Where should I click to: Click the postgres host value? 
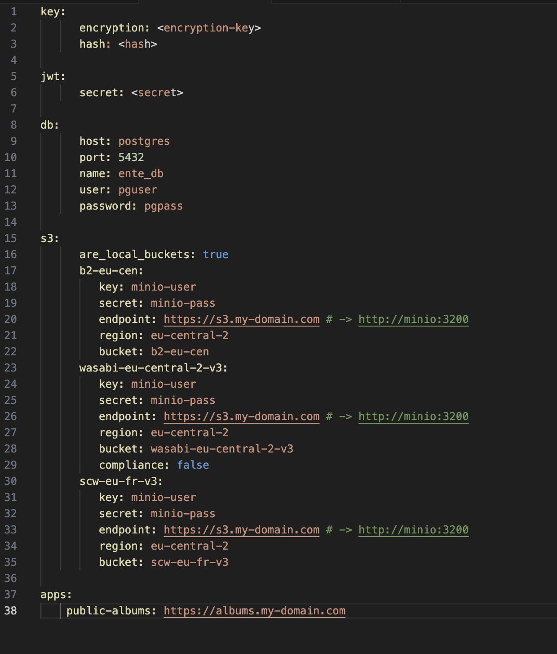coord(144,141)
